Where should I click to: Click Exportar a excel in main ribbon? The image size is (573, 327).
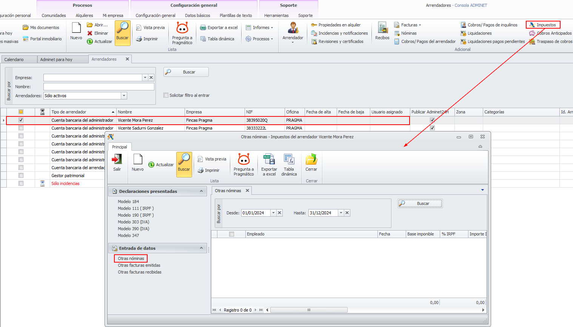[x=219, y=28]
